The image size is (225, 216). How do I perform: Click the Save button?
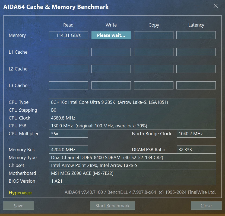pos(19,206)
